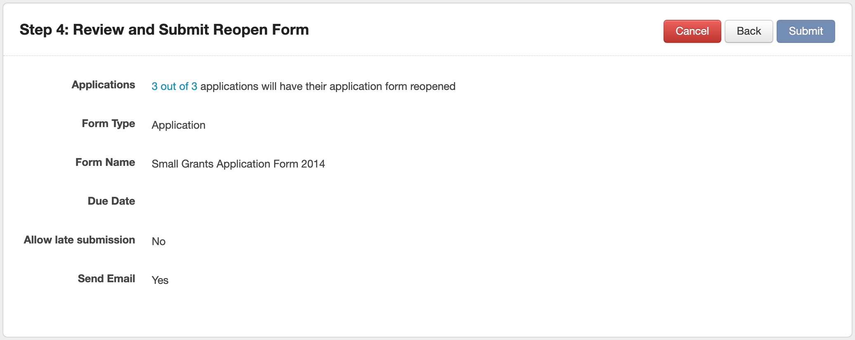Click the Allow late submission label
Image resolution: width=855 pixels, height=340 pixels.
click(x=79, y=240)
